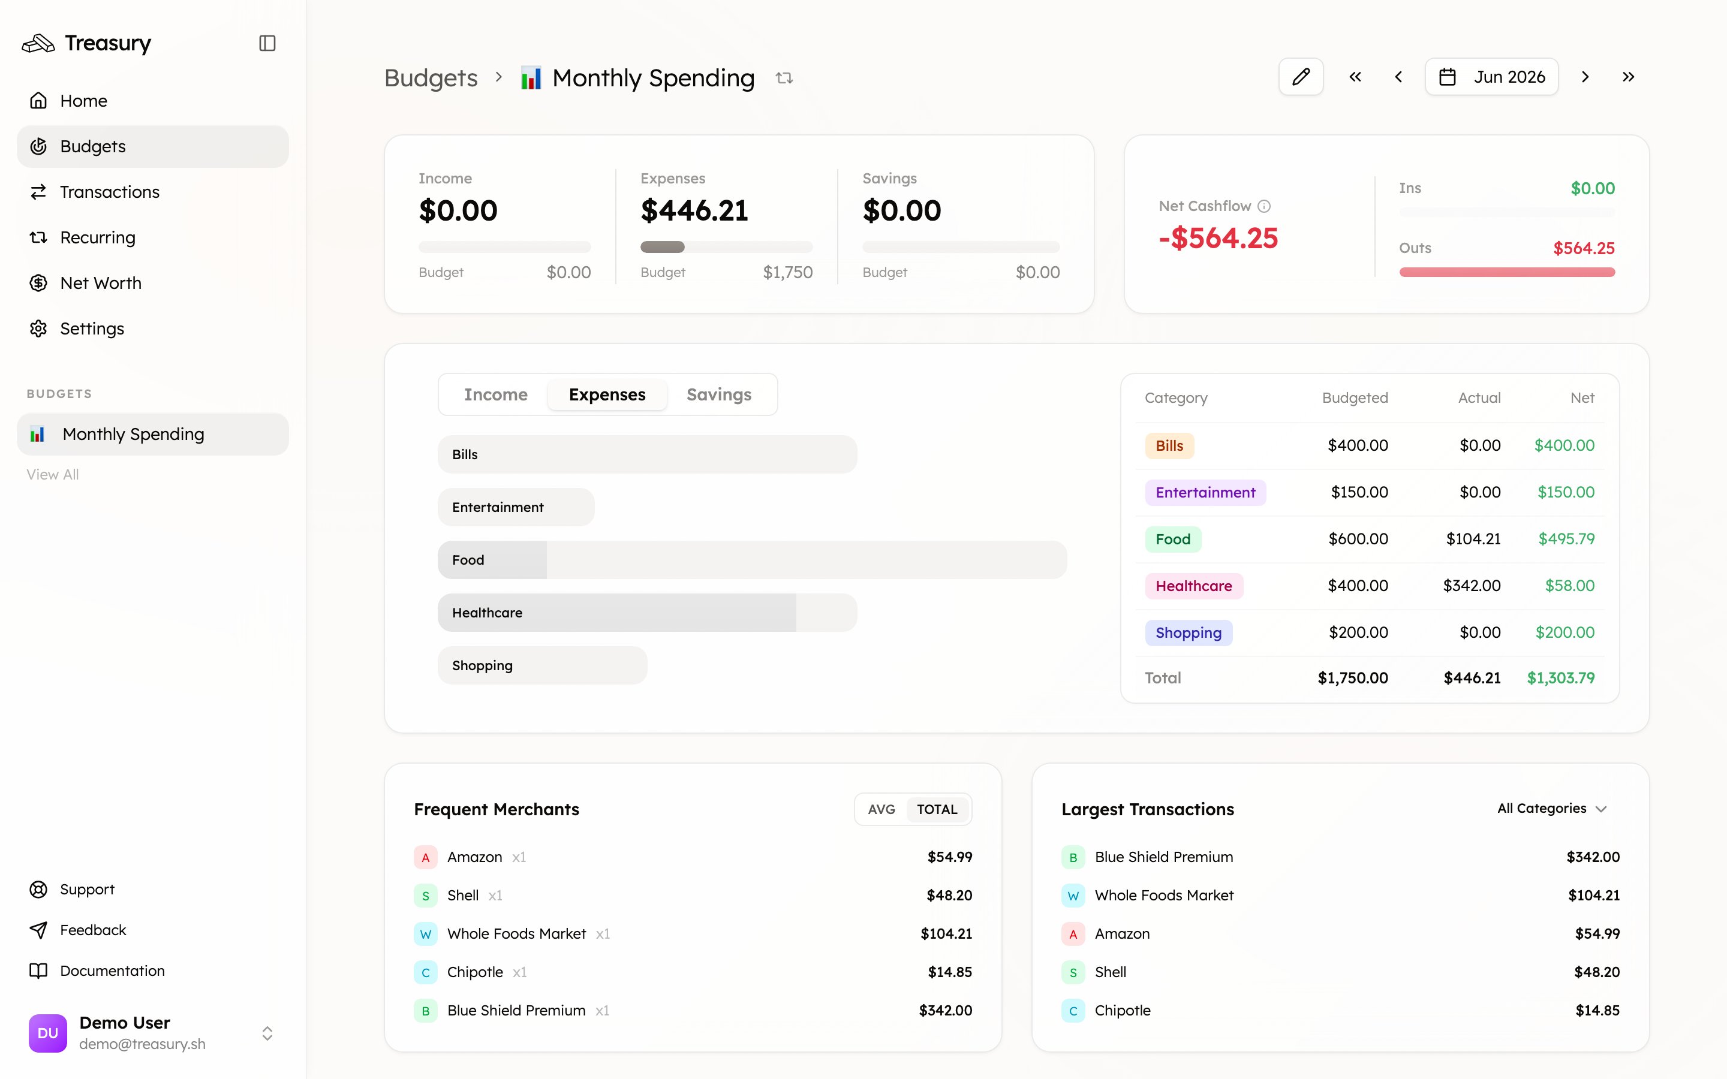Viewport: 1727px width, 1079px height.
Task: Click the bar chart icon in page title
Action: click(x=531, y=78)
